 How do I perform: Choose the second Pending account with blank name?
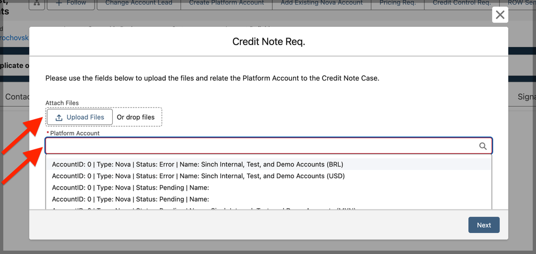[130, 199]
